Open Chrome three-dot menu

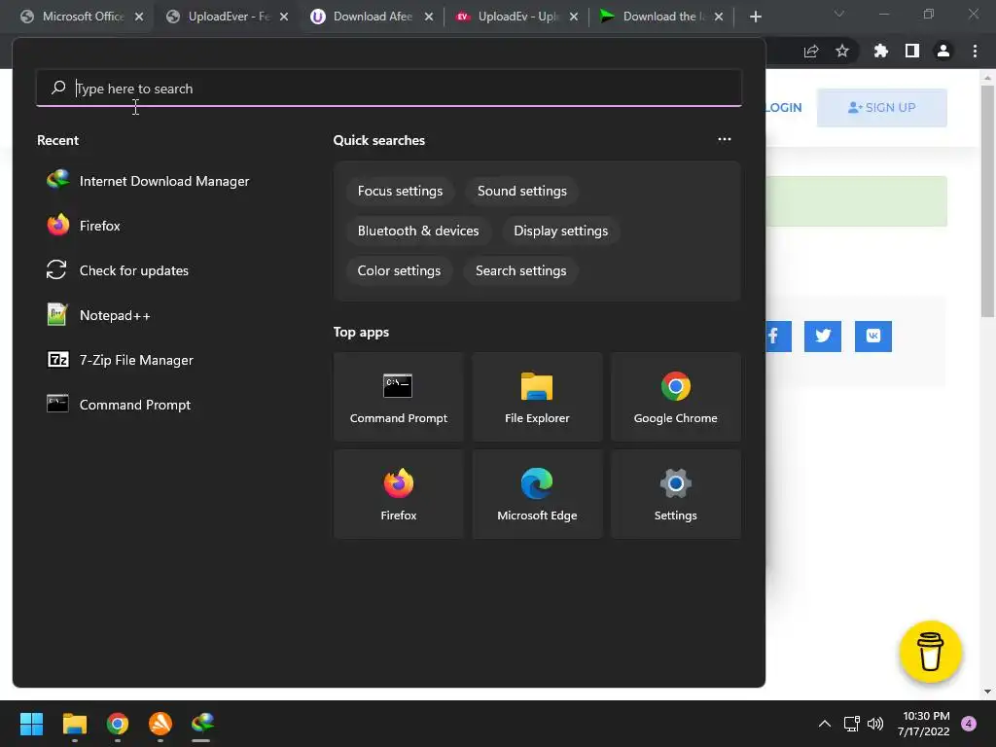tap(975, 51)
